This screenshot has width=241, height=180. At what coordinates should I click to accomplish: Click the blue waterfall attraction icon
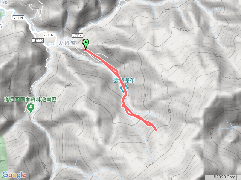[x=124, y=89]
